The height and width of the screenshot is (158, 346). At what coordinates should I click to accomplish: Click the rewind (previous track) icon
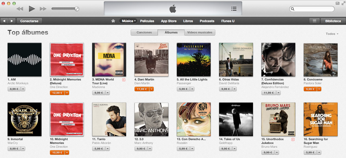20,9
